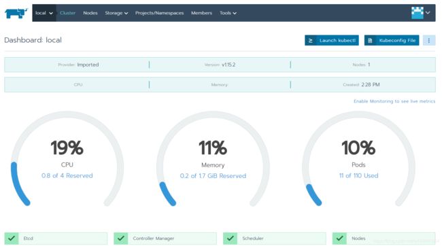Image resolution: width=442 pixels, height=246 pixels.
Task: Click the version value v1.15.2
Action: coord(228,65)
